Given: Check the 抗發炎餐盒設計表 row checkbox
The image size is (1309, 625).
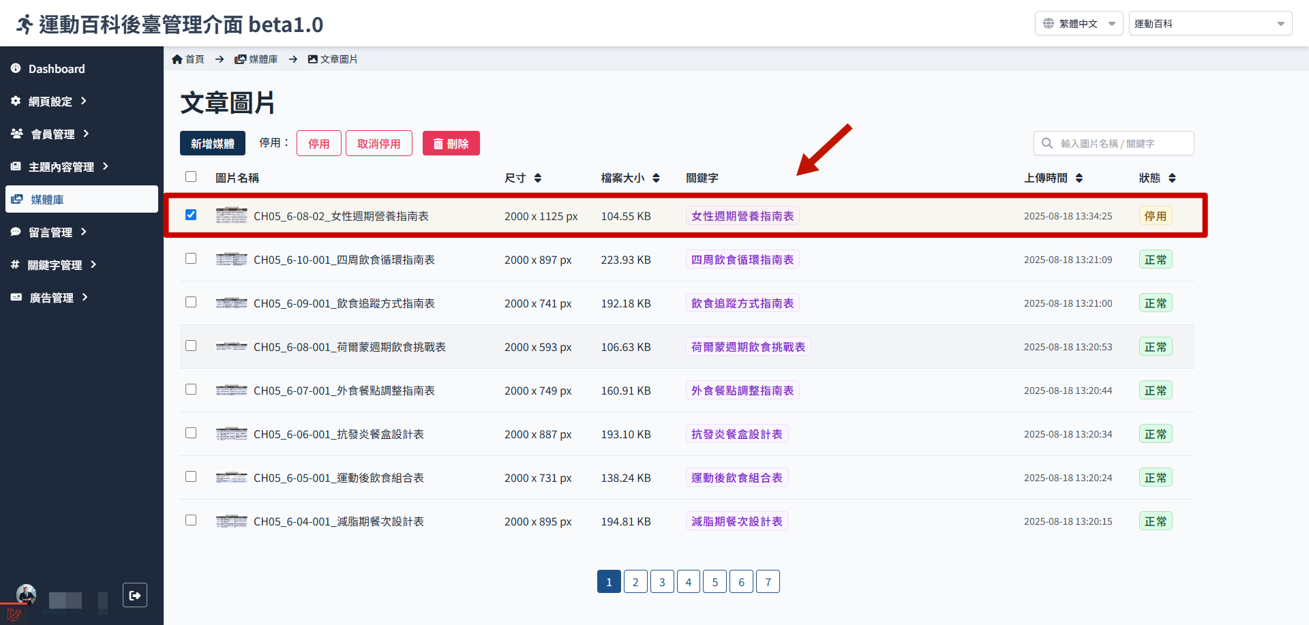Looking at the screenshot, I should (191, 433).
